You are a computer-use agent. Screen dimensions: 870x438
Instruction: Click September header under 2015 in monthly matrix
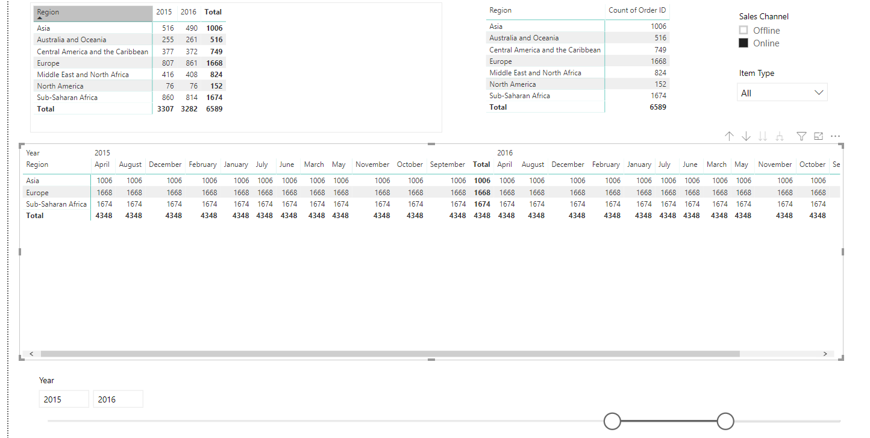coord(448,164)
